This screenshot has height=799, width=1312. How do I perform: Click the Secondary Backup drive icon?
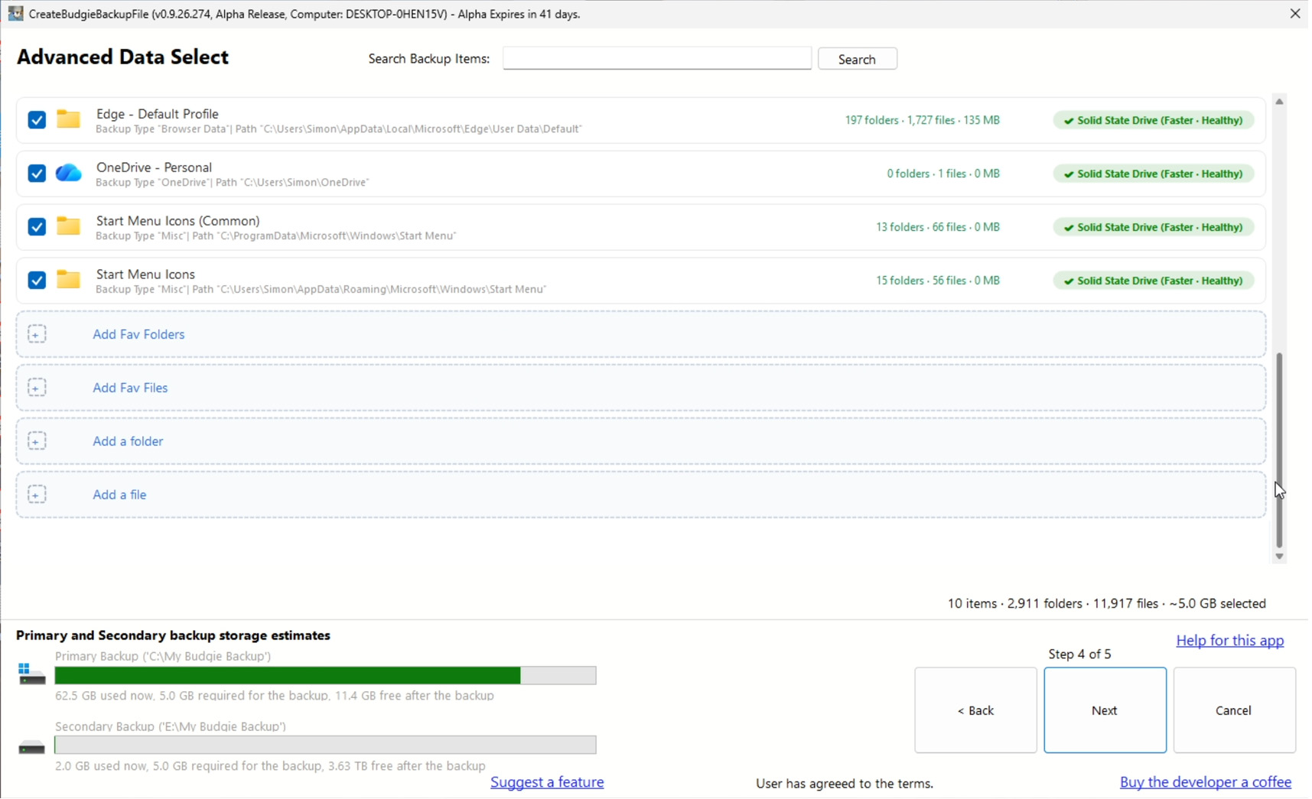(31, 748)
